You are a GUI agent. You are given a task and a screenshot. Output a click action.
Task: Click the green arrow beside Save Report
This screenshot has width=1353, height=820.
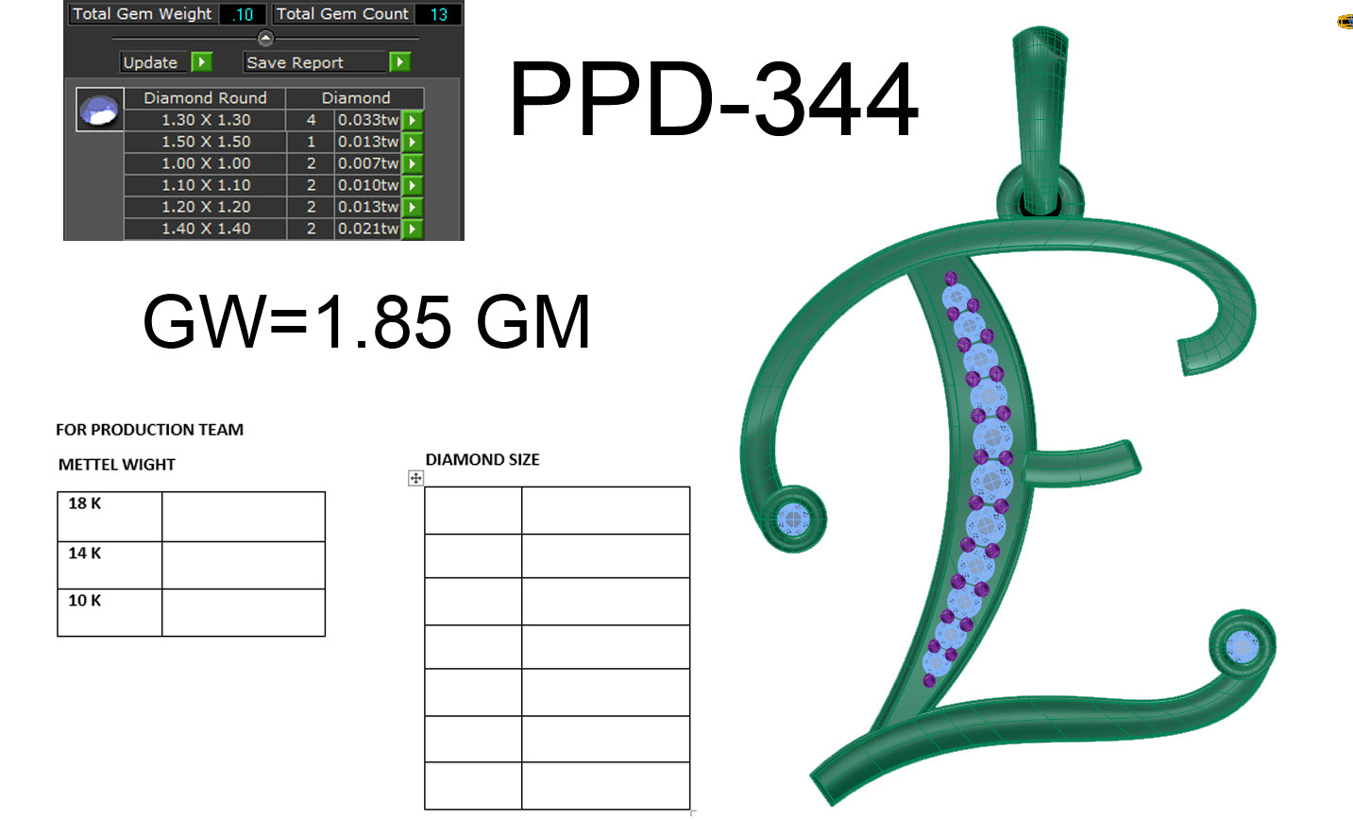coord(399,62)
